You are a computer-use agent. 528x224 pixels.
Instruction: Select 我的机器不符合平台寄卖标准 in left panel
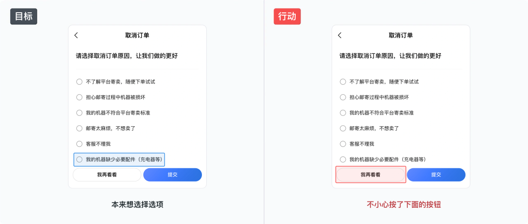point(79,113)
